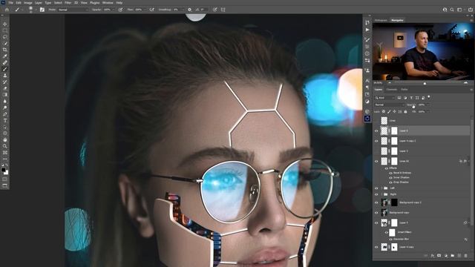Switch to the Paths tab
This screenshot has width=475, height=267.
click(x=404, y=90)
